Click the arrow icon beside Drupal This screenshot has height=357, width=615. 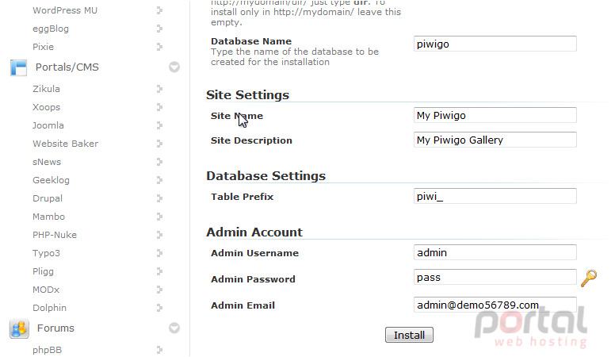tap(159, 198)
